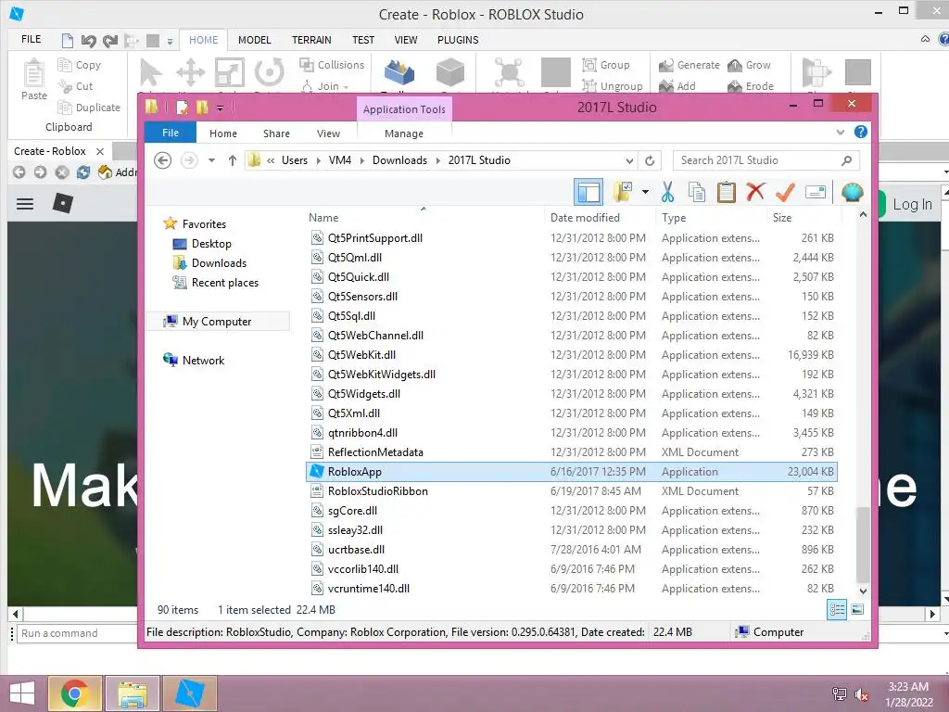Open the Explorer View tab
The image size is (949, 712).
(329, 133)
